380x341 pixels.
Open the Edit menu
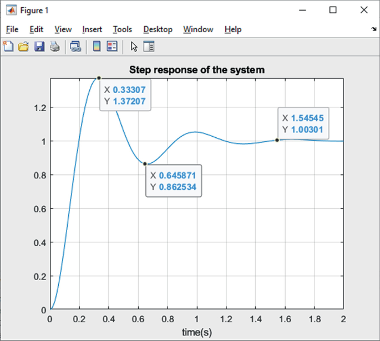(37, 29)
